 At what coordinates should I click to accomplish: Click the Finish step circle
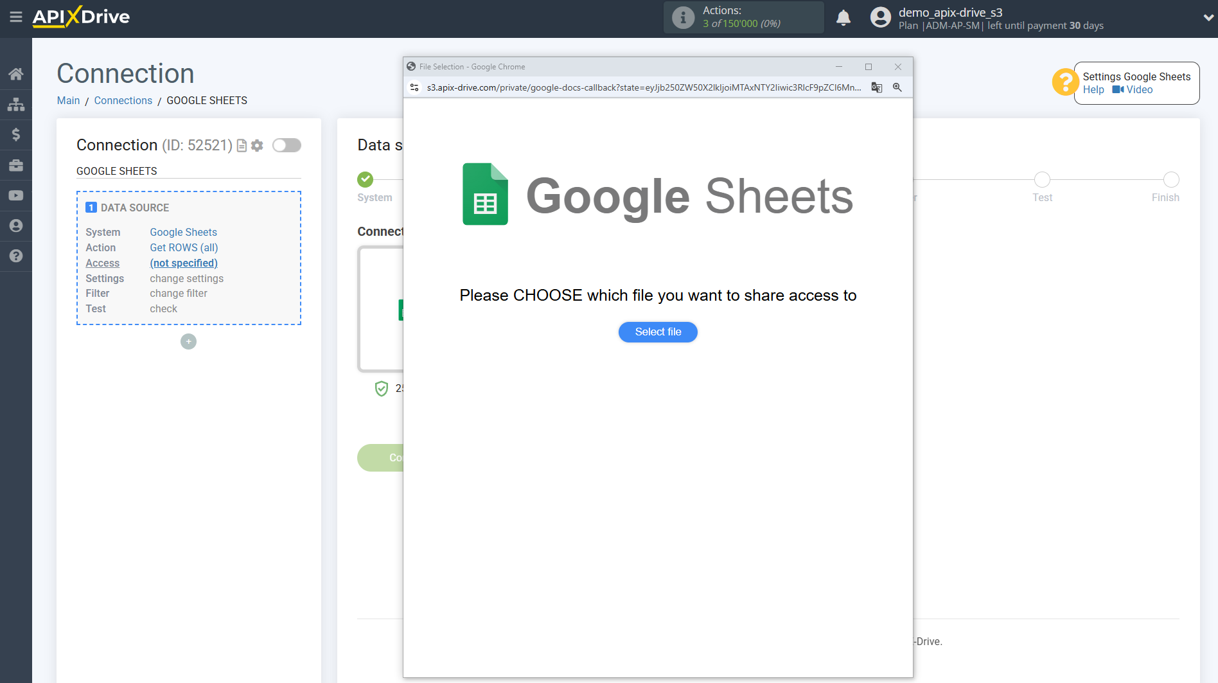point(1171,180)
